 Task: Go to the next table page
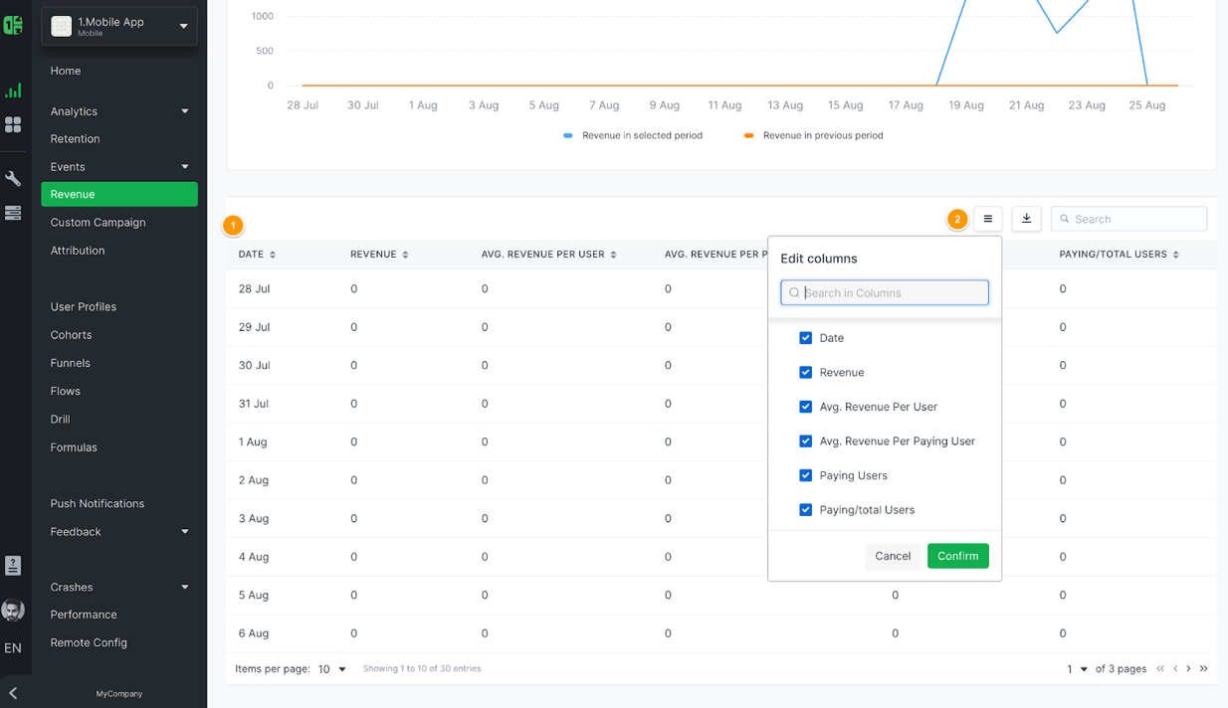pos(1188,669)
